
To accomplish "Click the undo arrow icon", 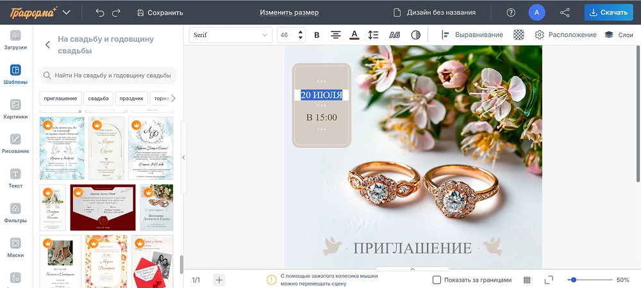I will [x=99, y=12].
